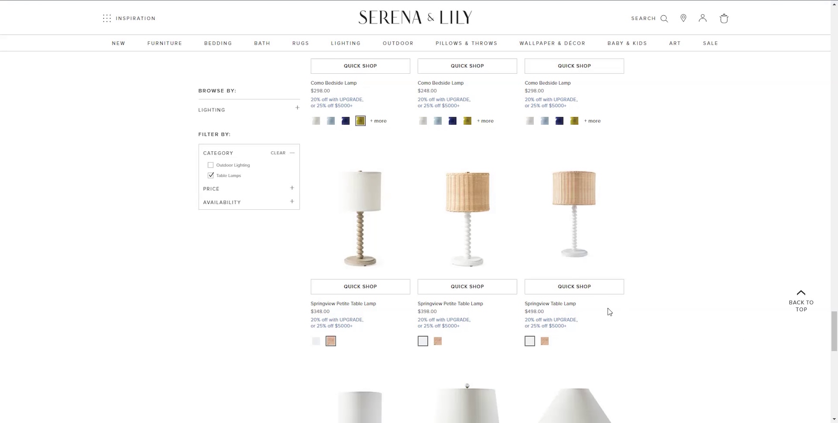Check the Outdoor Lighting checkbox
Viewport: 838px width, 423px height.
(210, 165)
